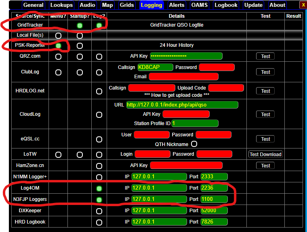This screenshot has height=232, width=307.
Task: Enable HamZone.cn Log checkbox
Action: coord(99,166)
